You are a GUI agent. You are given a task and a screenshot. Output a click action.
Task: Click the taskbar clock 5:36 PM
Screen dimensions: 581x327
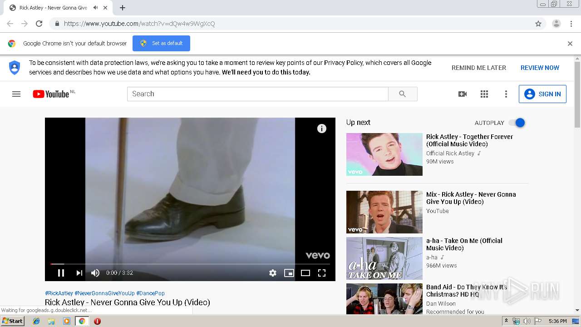(x=557, y=321)
